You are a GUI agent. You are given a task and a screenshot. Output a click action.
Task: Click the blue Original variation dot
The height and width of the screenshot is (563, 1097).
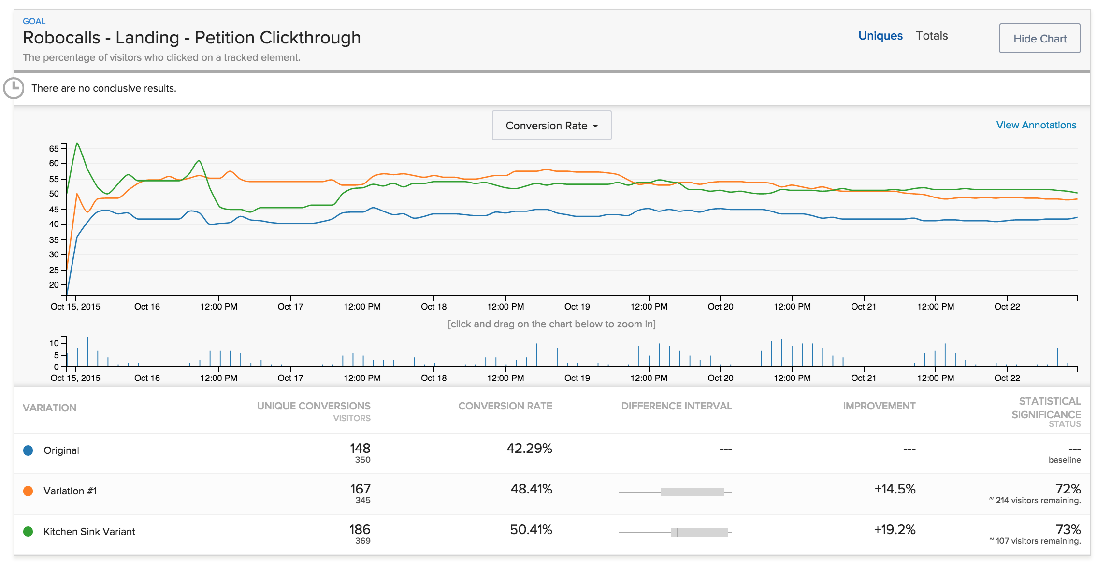click(28, 450)
